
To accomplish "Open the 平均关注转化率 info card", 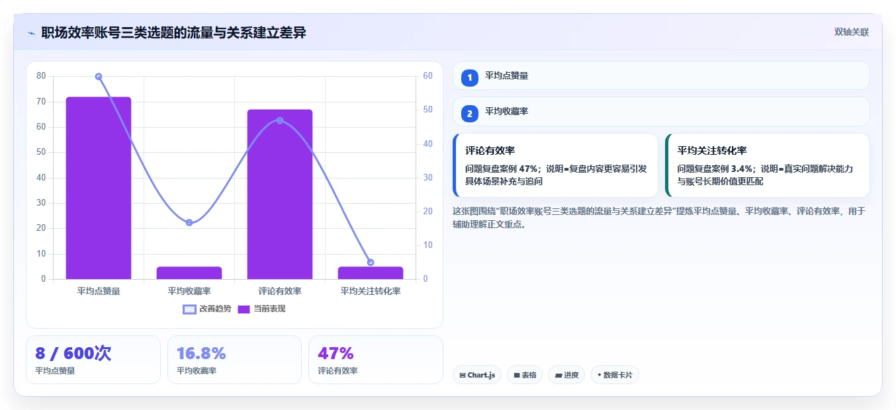I will 768,165.
